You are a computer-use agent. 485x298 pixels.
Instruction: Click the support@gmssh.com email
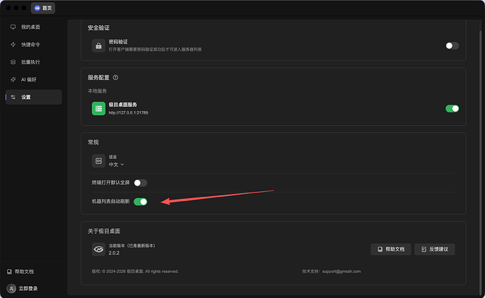pyautogui.click(x=342, y=271)
